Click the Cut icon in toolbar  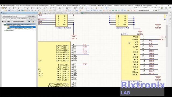click(44, 10)
